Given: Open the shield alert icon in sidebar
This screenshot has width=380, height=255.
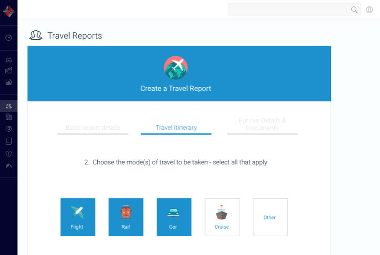Looking at the screenshot, I should tap(8, 154).
